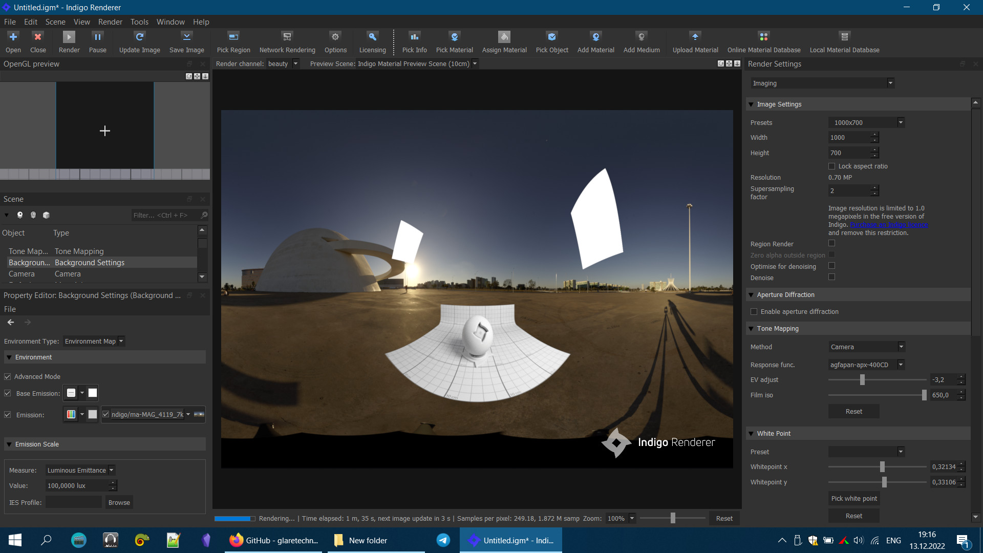Open the tone mapping Method dropdown
Image resolution: width=983 pixels, height=553 pixels.
(x=867, y=347)
